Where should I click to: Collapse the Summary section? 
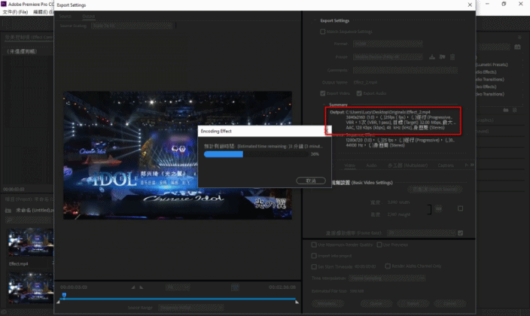[324, 105]
